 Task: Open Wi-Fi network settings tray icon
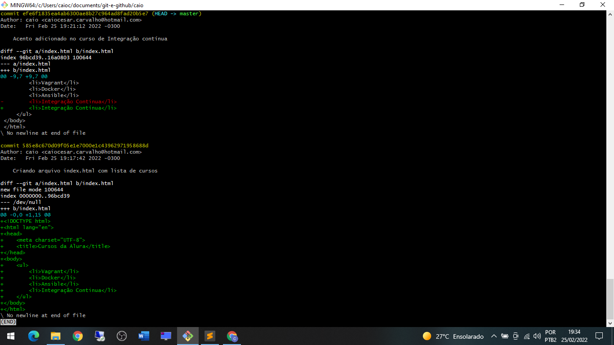[x=526, y=336]
